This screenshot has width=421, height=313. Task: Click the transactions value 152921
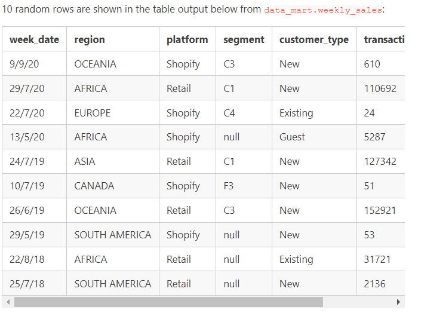pyautogui.click(x=380, y=210)
